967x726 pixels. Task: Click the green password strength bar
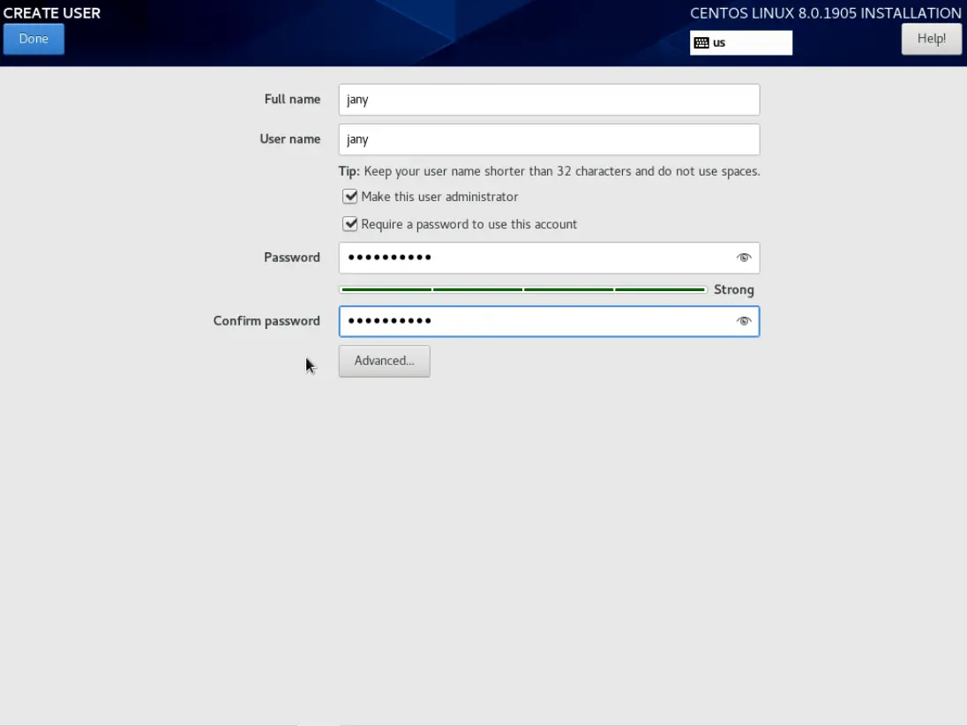[x=523, y=289]
